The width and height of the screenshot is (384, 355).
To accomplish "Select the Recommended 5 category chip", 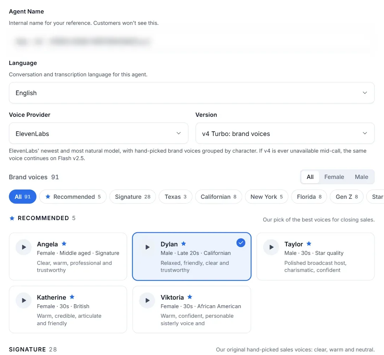I will (x=73, y=197).
